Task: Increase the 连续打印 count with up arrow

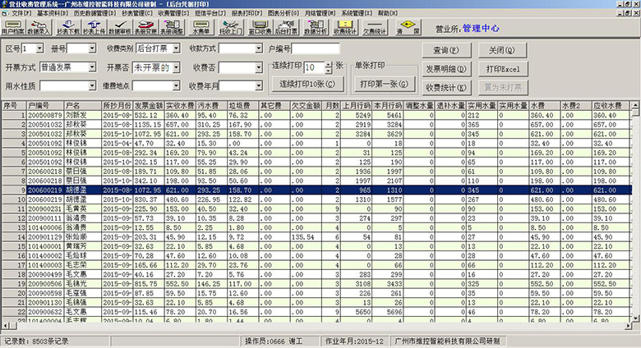Action: point(328,65)
